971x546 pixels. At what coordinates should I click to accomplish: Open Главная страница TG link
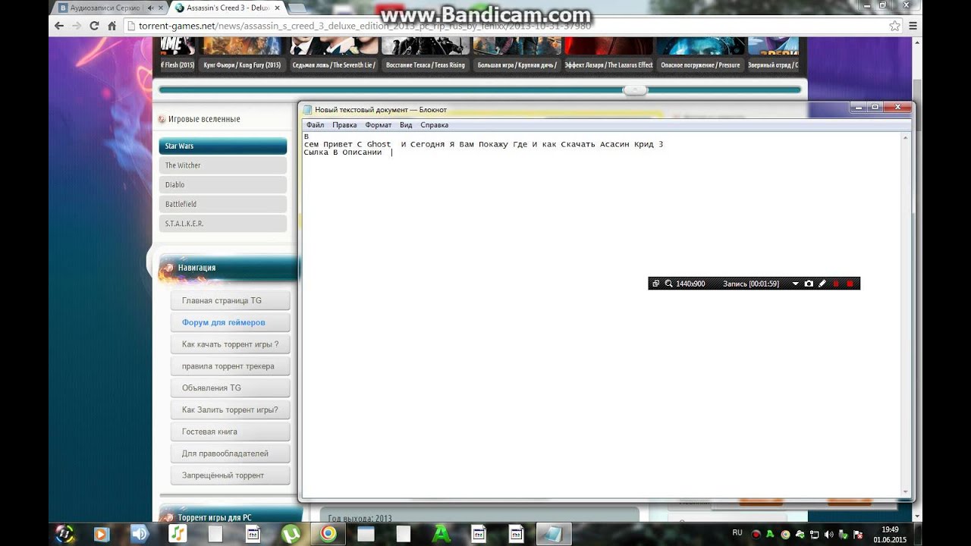pos(230,300)
